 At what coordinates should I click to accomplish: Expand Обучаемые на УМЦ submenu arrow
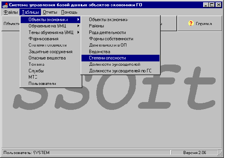click(x=78, y=26)
